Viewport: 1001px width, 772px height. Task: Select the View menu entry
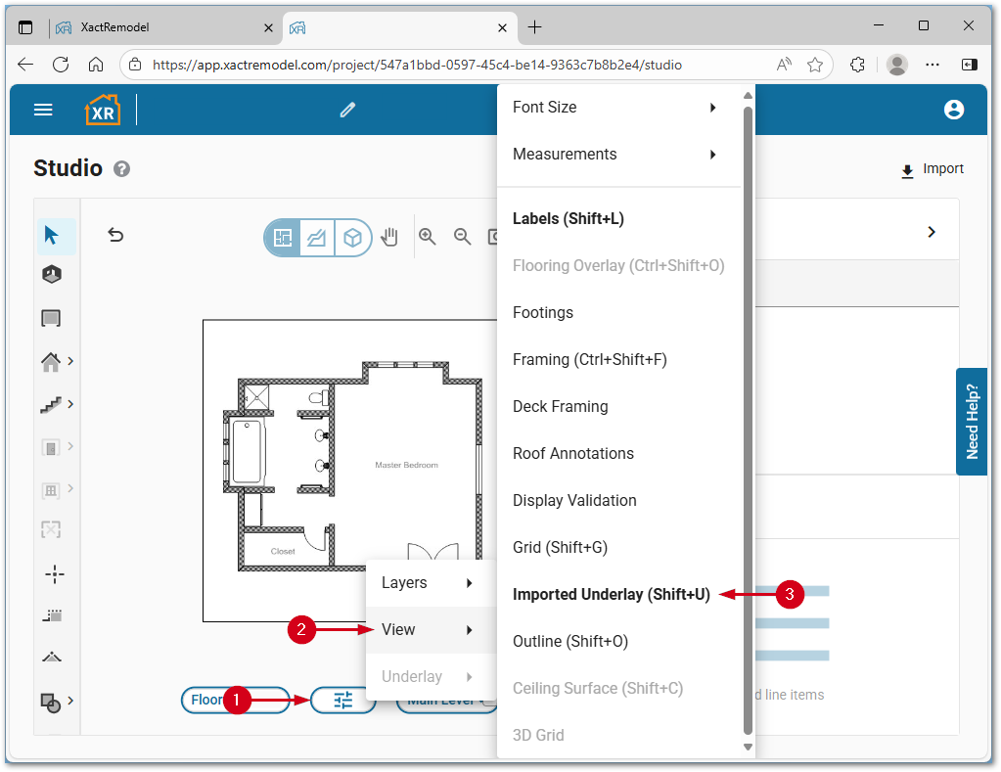(x=427, y=630)
